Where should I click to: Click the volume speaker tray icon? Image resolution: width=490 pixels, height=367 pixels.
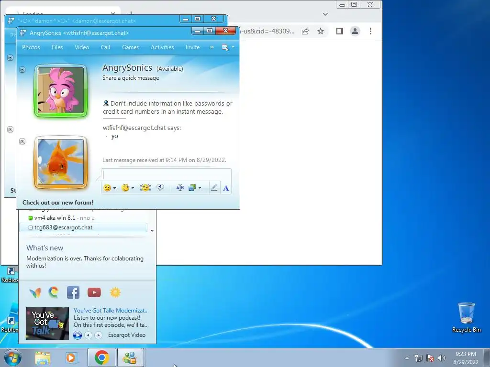(442, 358)
